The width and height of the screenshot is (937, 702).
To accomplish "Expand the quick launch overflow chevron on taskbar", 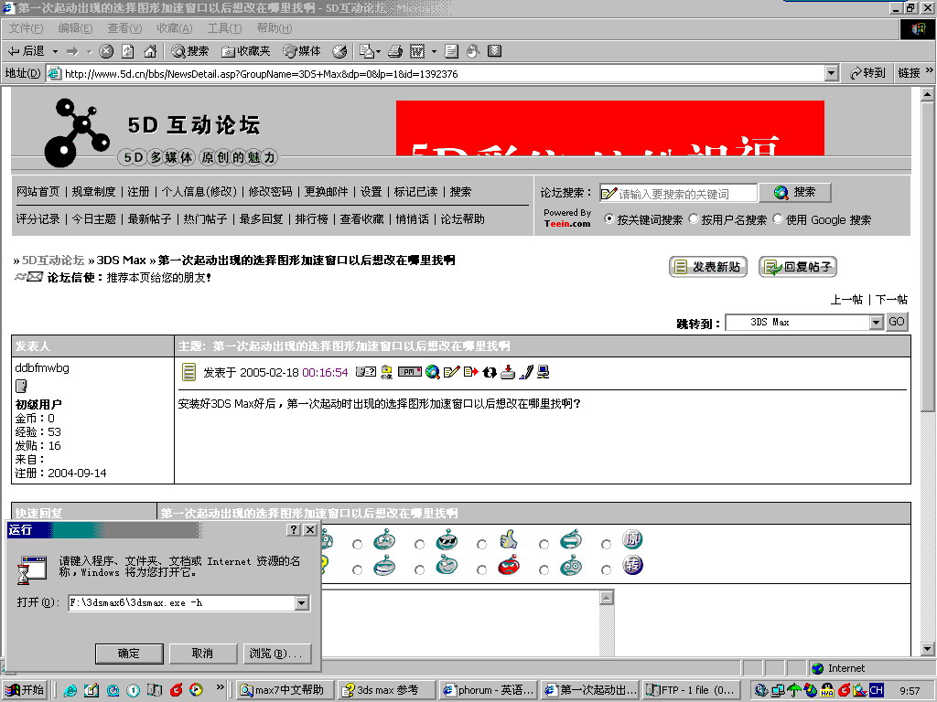I will (220, 687).
